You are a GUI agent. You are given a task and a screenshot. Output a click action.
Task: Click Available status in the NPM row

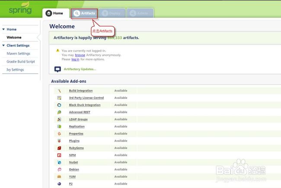[121, 155]
